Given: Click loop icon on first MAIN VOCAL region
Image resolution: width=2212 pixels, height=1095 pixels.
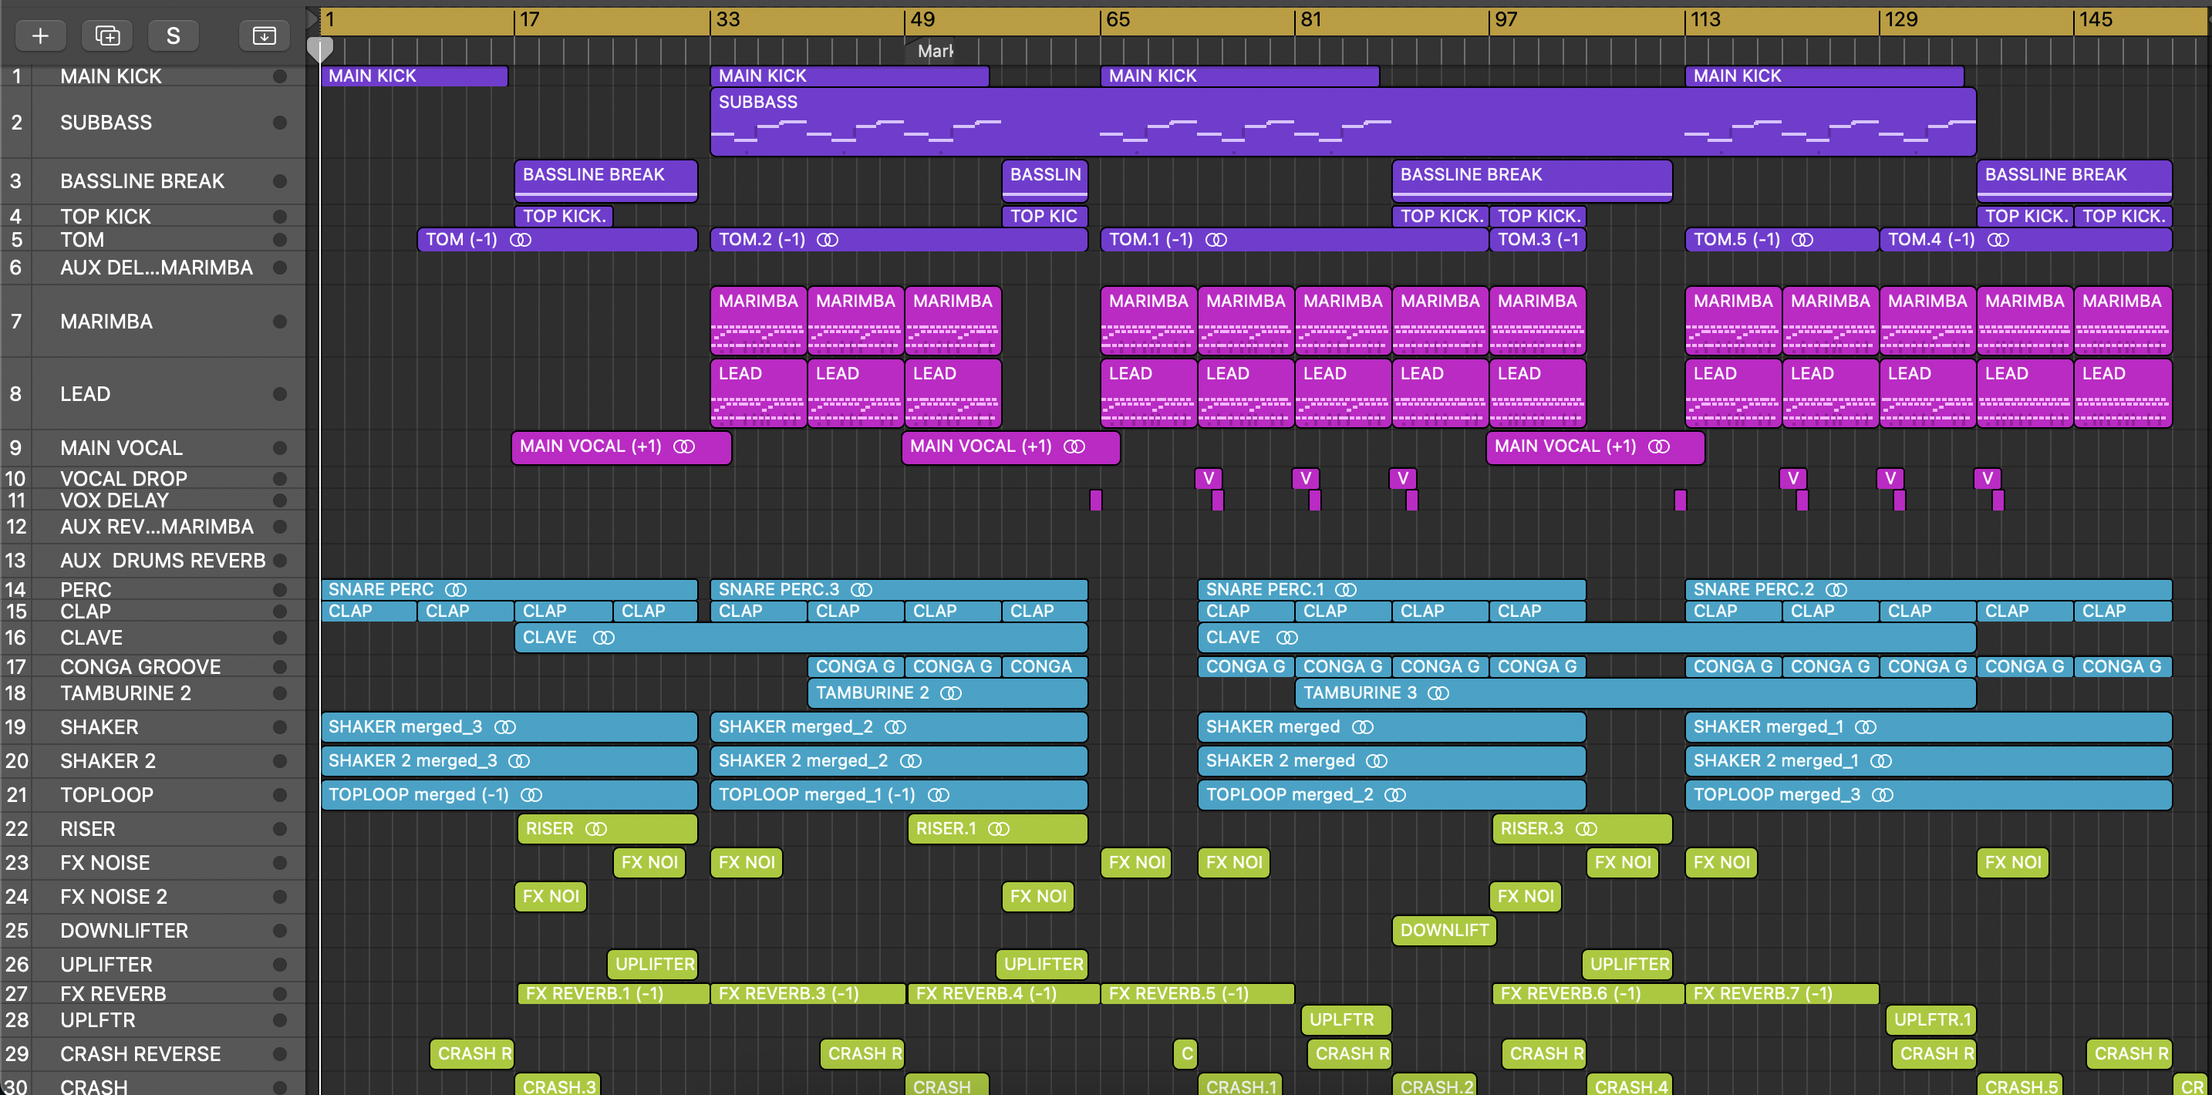Looking at the screenshot, I should [x=683, y=446].
